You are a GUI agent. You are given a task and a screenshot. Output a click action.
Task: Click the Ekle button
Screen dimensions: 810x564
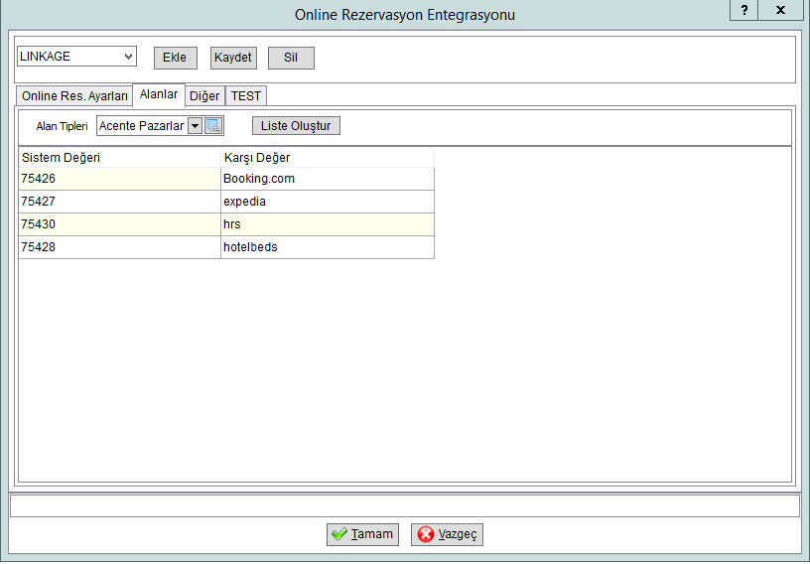click(175, 58)
